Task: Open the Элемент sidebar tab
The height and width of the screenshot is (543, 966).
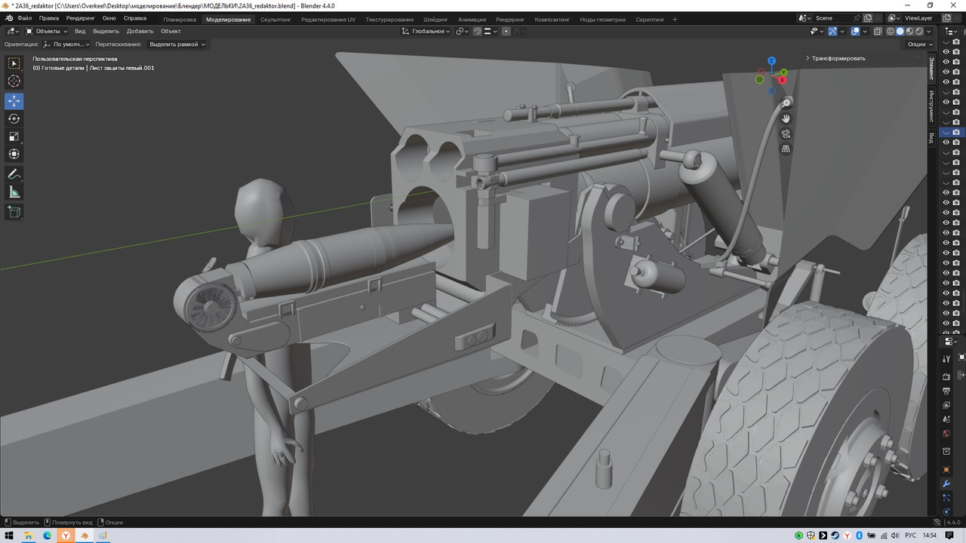Action: pos(931,68)
